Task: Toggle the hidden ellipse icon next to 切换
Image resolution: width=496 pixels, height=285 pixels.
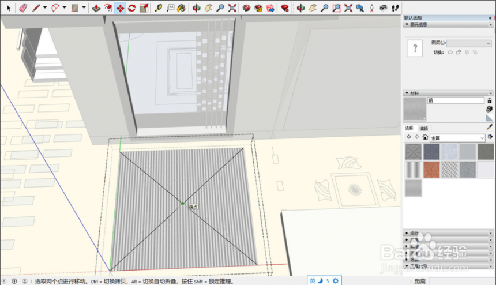Action: pyautogui.click(x=450, y=52)
